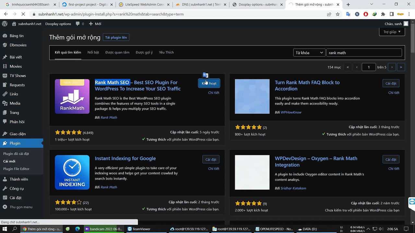Click the RankMath plugin logo thumbnail
Viewport: 415px width, 233px height.
point(72,96)
